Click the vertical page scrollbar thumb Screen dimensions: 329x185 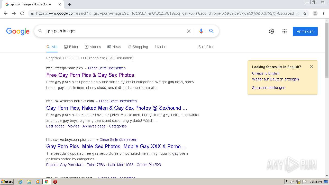tap(327, 50)
